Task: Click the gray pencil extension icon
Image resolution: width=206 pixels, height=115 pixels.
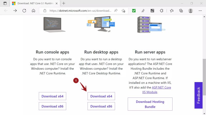Action: pyautogui.click(x=143, y=11)
